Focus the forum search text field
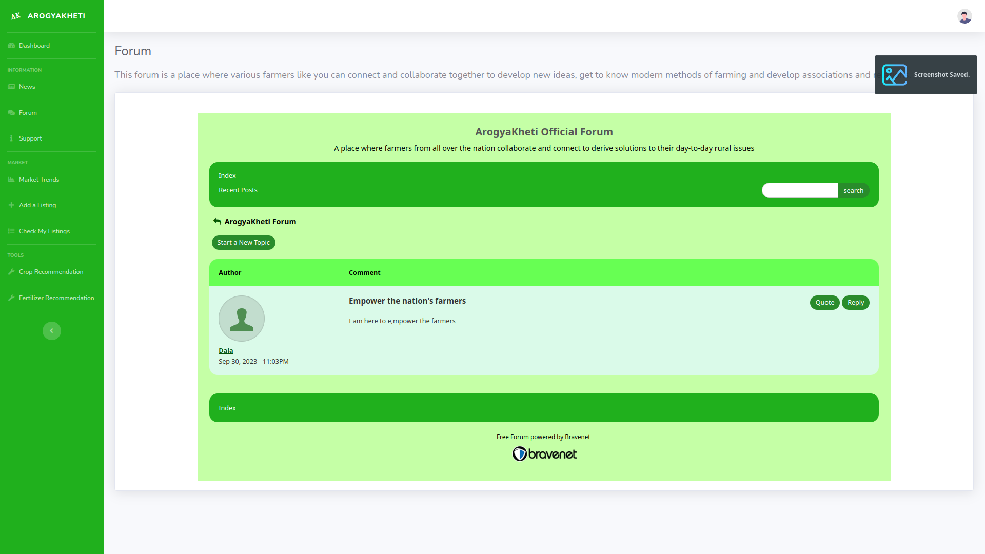The height and width of the screenshot is (554, 985). click(x=799, y=190)
